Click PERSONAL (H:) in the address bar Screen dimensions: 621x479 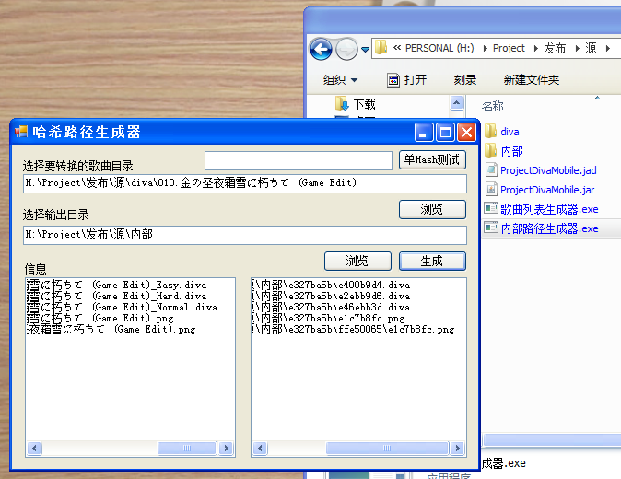pyautogui.click(x=439, y=48)
